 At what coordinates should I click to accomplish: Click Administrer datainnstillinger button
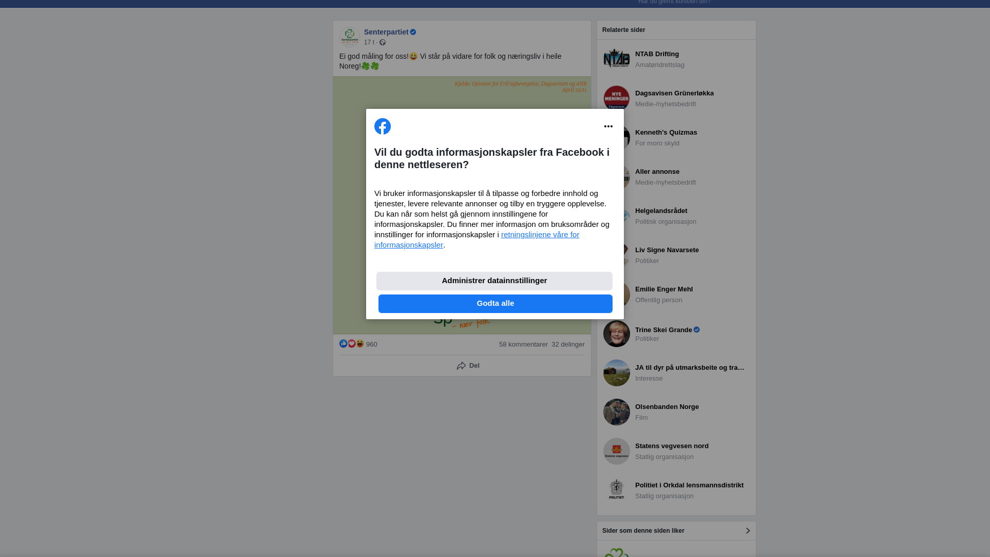click(x=494, y=281)
